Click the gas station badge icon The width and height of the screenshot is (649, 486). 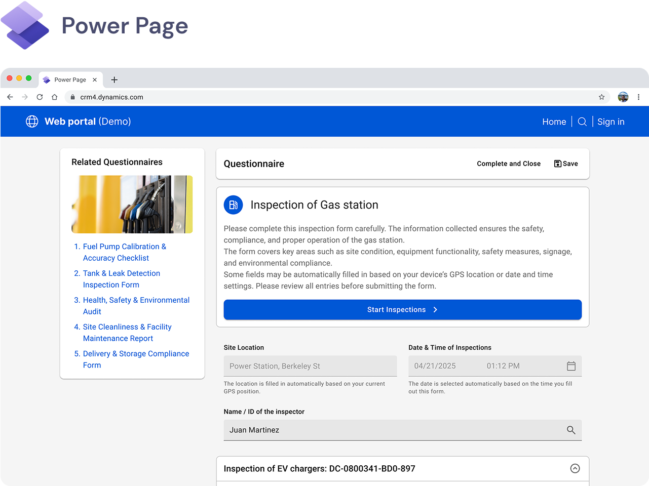tap(233, 205)
